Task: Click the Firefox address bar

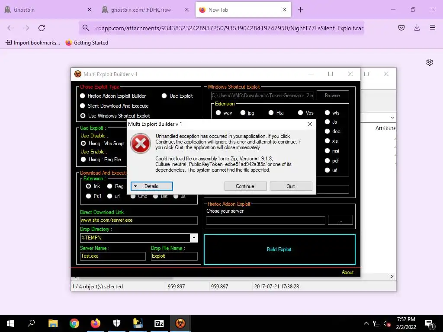Action: tap(221, 28)
